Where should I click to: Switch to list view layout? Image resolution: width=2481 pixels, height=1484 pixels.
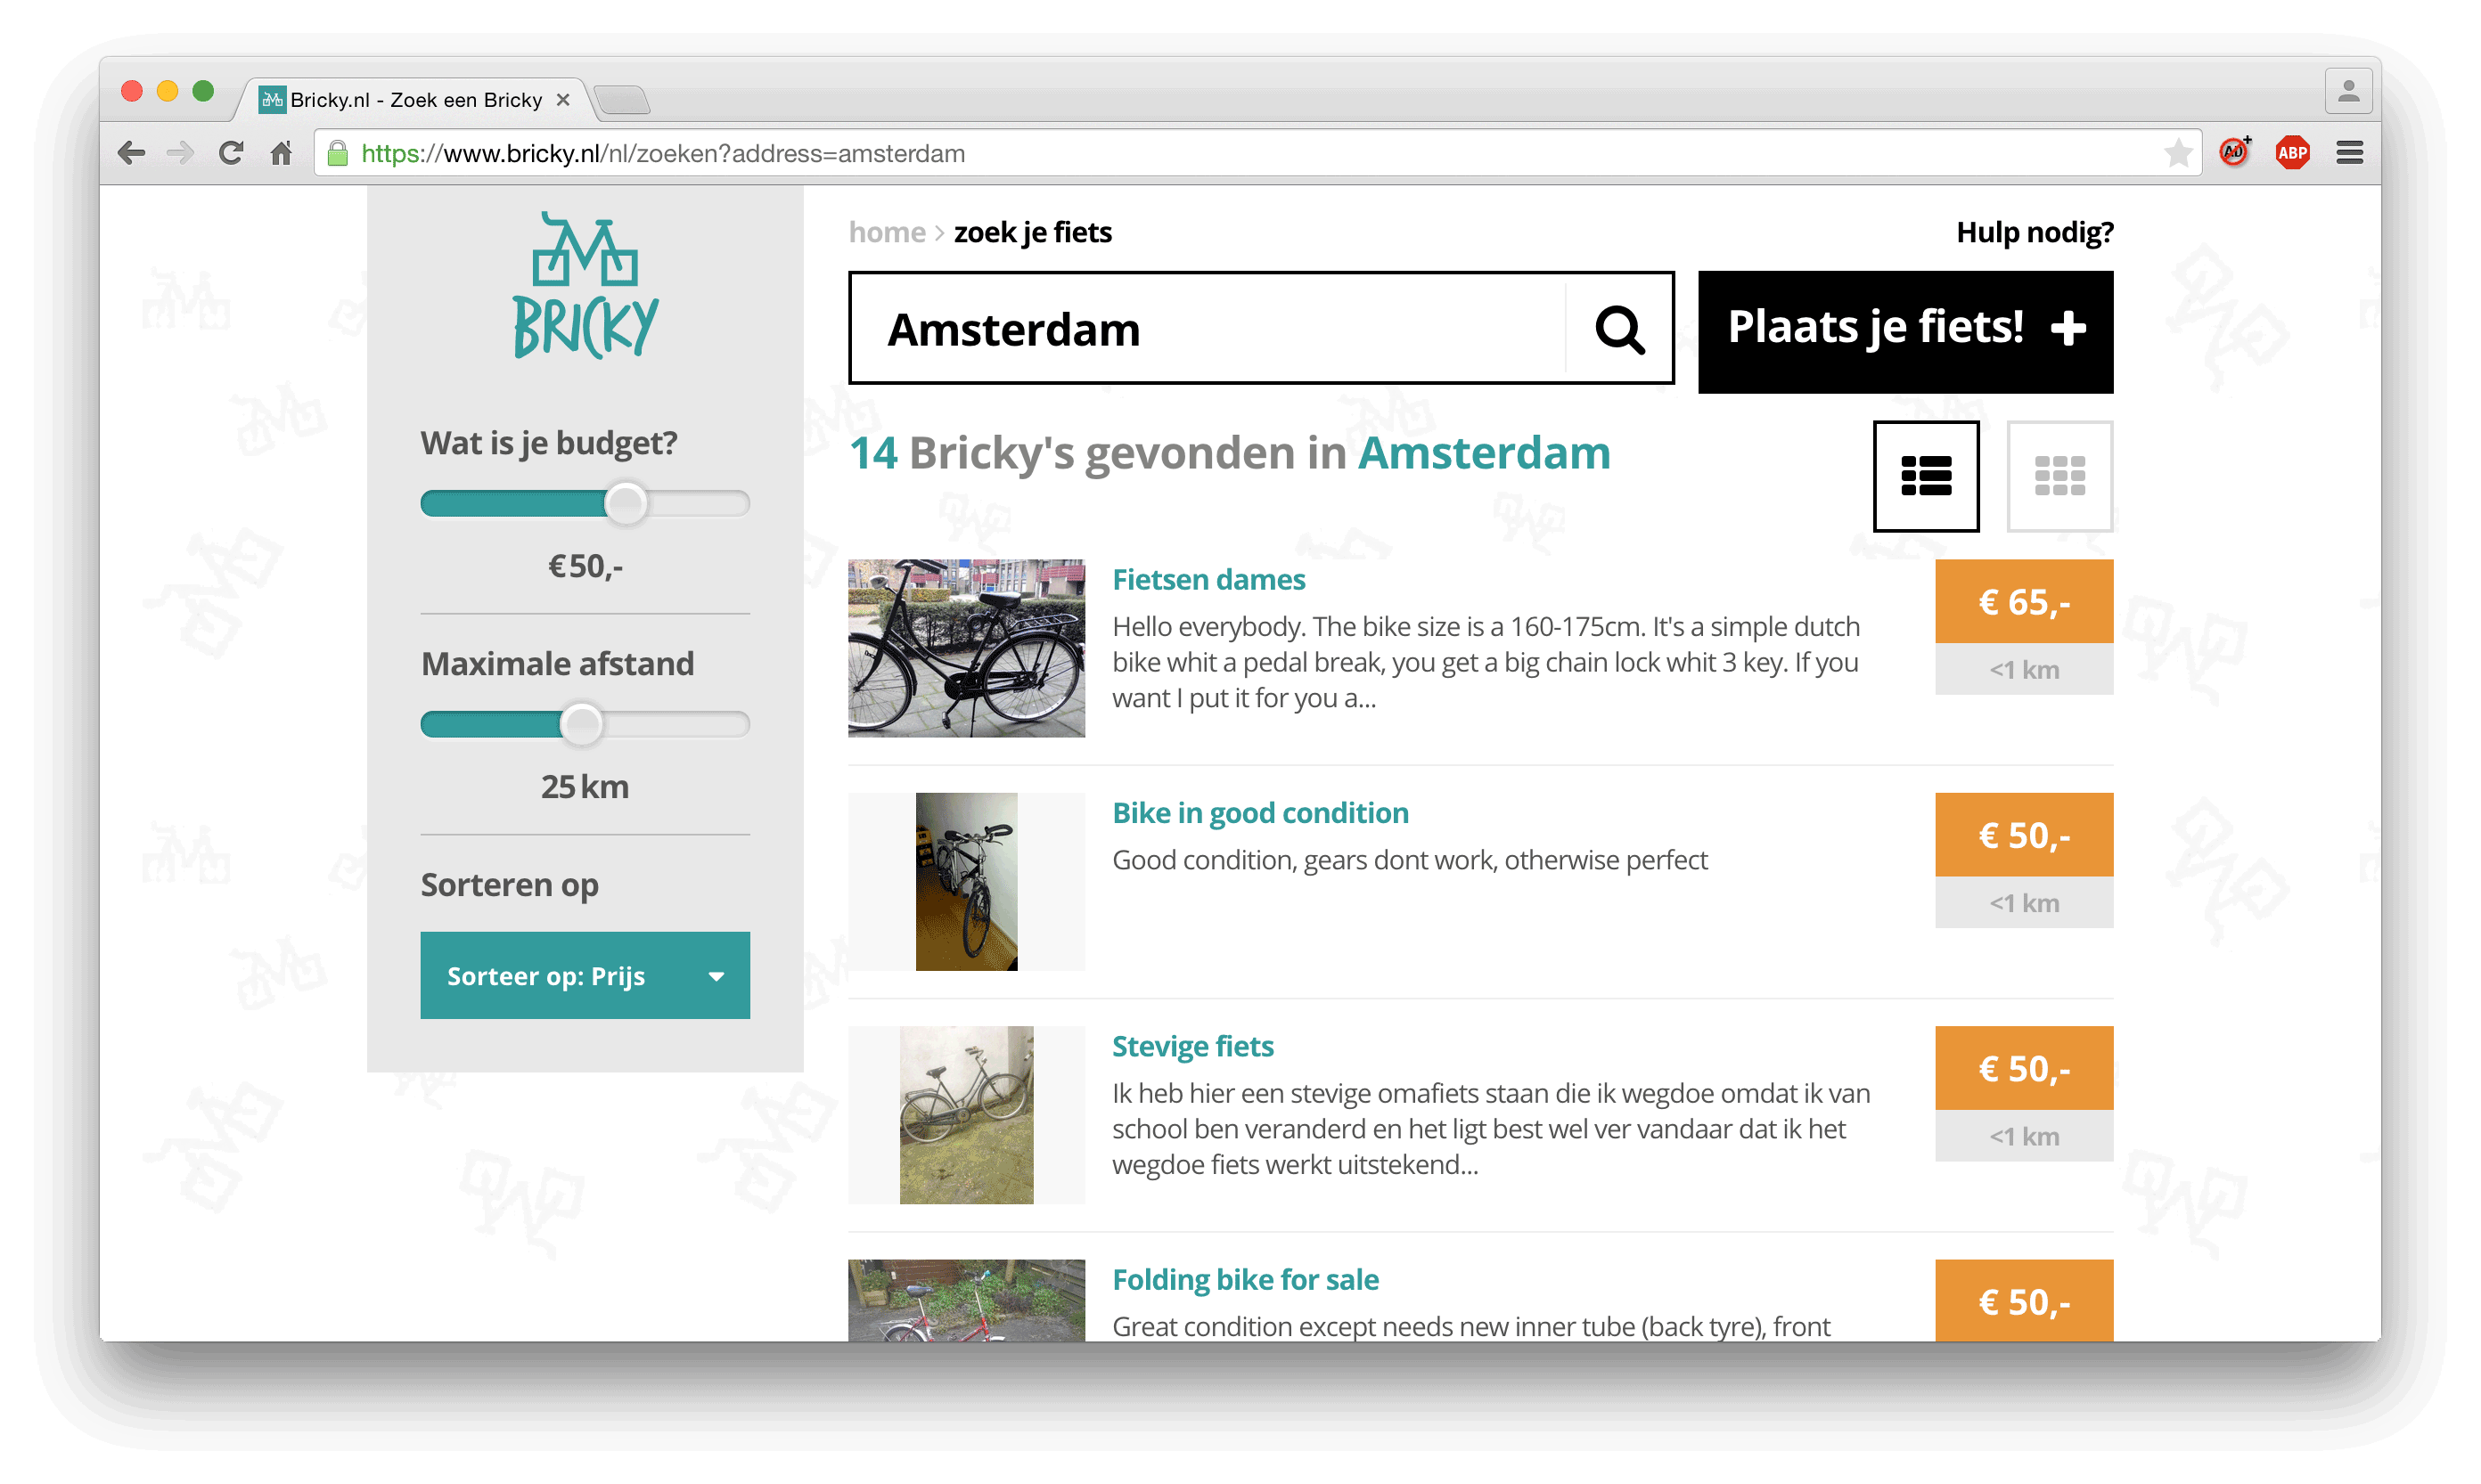pyautogui.click(x=1925, y=476)
